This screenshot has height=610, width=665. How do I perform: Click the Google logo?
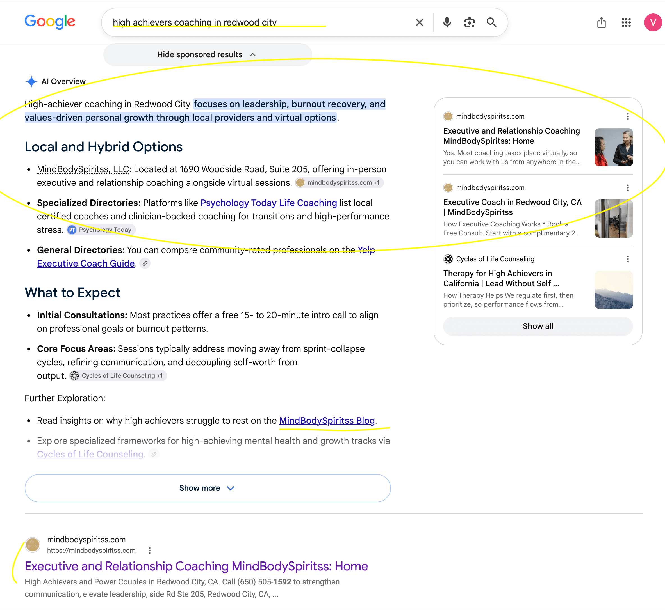(x=50, y=22)
